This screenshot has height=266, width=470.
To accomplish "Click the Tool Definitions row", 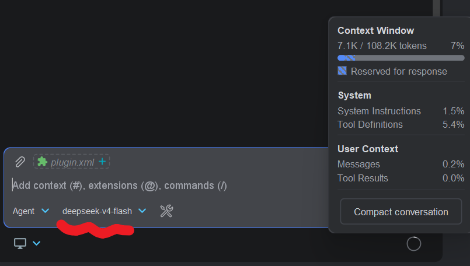I will pos(401,125).
